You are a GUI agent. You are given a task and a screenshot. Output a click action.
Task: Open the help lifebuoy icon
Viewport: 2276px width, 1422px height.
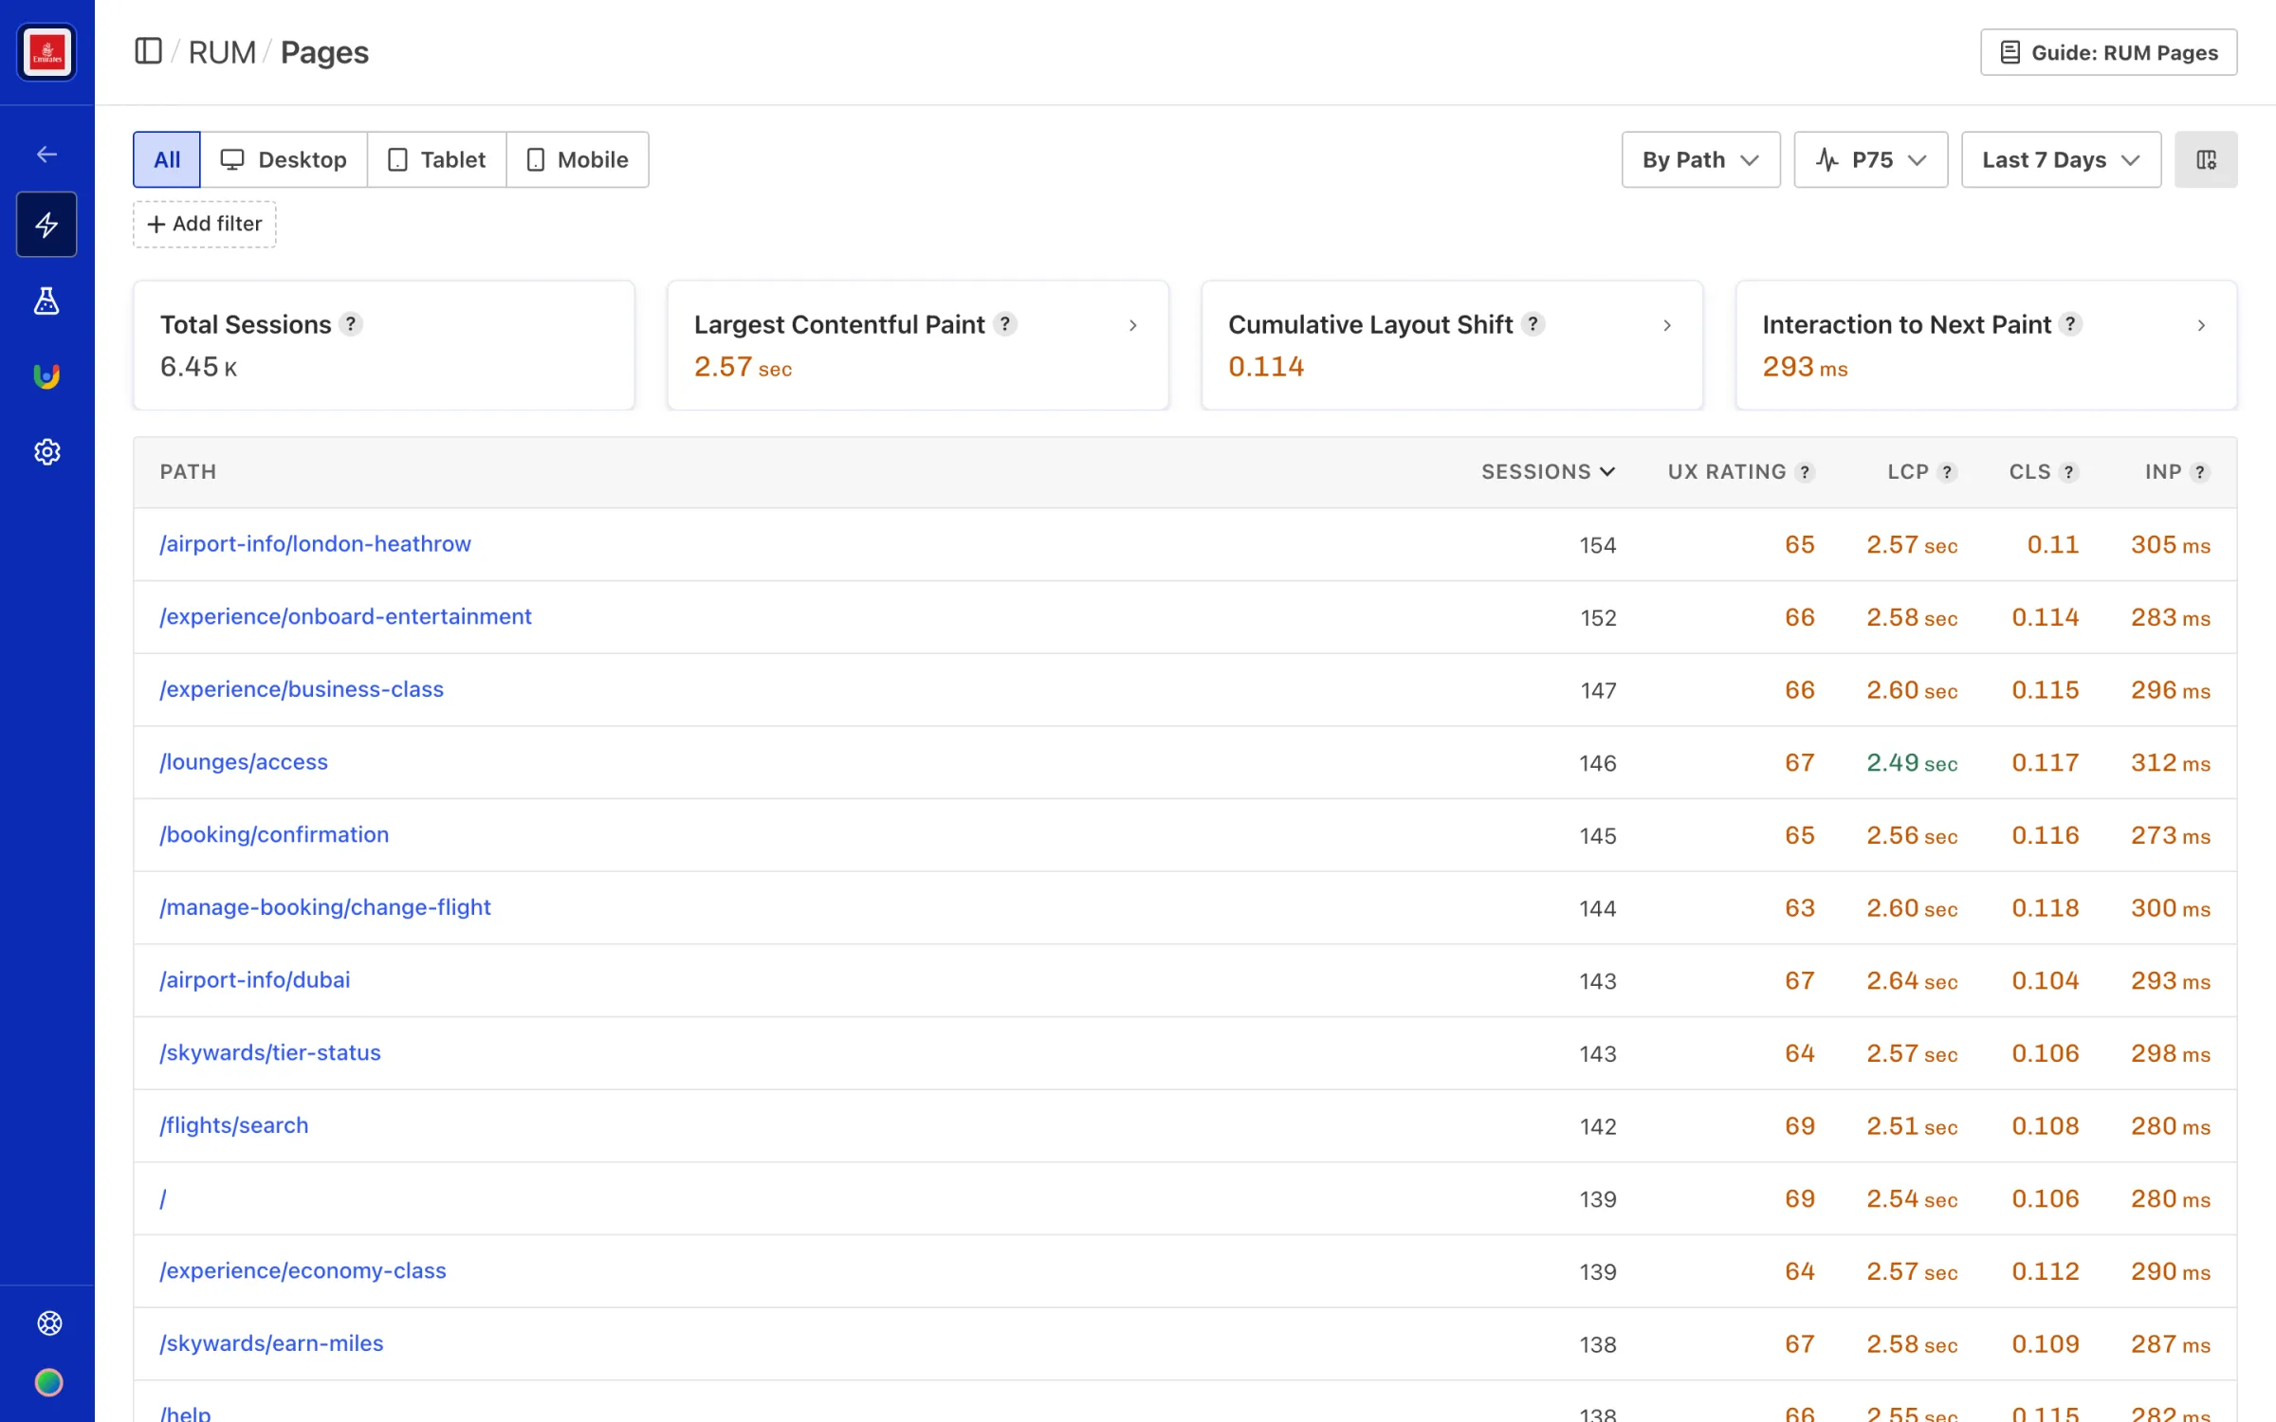click(49, 1322)
